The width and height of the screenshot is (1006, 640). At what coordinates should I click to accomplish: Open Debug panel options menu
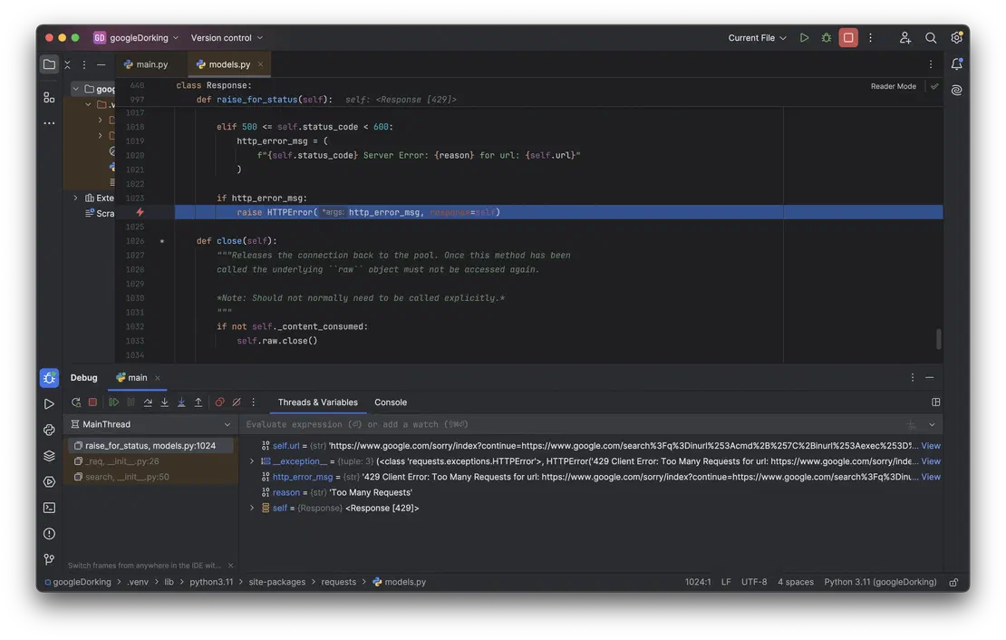click(913, 377)
